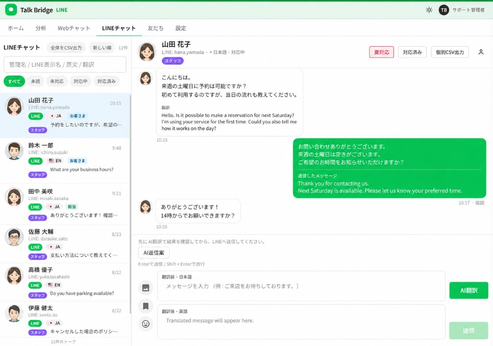Export all chats with 全体をCSV出力
493x346 pixels.
point(66,48)
